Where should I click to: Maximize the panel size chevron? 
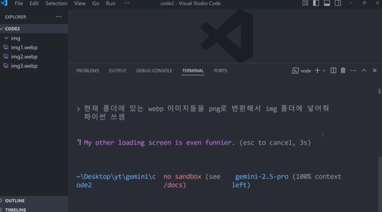pyautogui.click(x=364, y=70)
